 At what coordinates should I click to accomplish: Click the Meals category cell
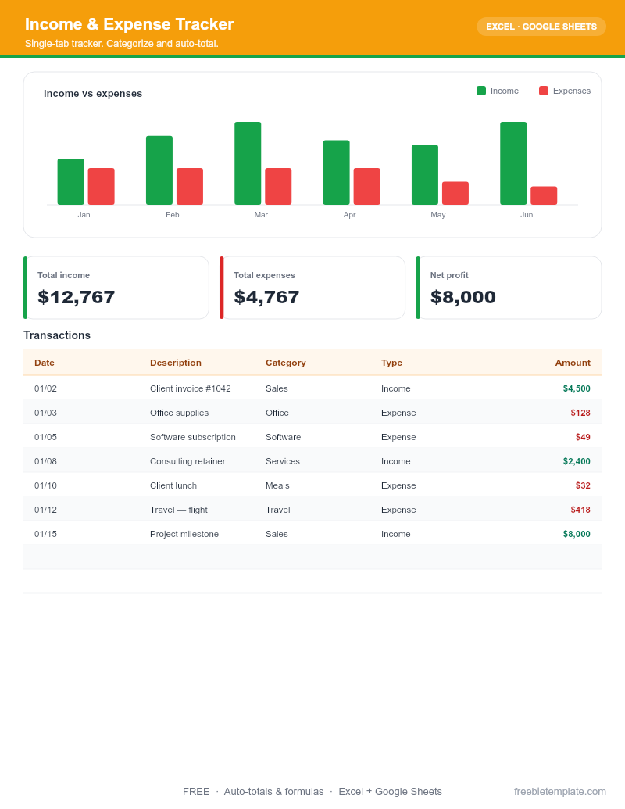(277, 485)
